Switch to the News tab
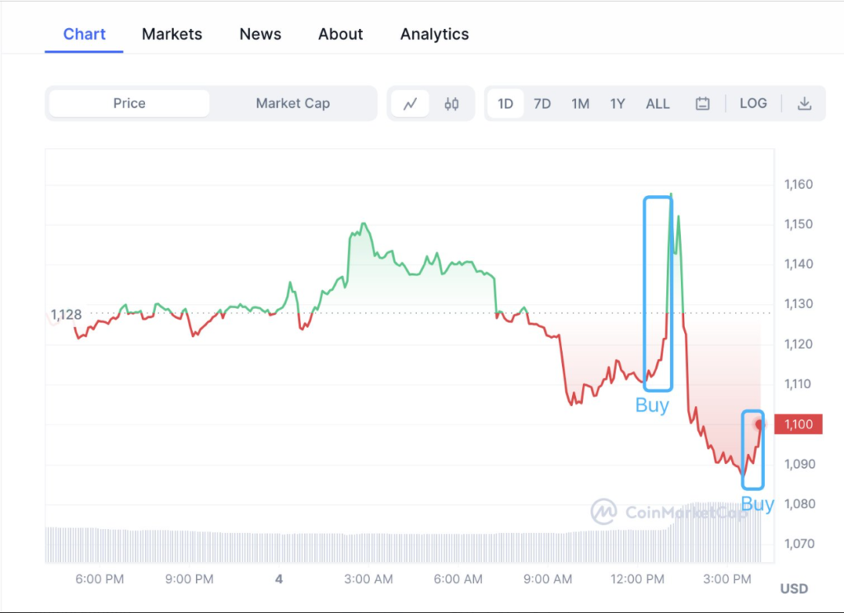 pyautogui.click(x=260, y=35)
